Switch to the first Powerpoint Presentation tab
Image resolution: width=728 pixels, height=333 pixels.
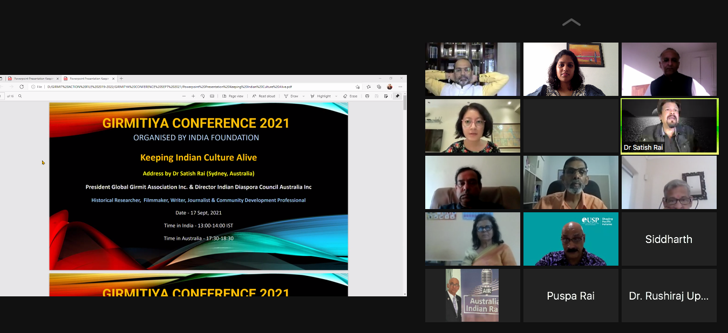tap(32, 78)
